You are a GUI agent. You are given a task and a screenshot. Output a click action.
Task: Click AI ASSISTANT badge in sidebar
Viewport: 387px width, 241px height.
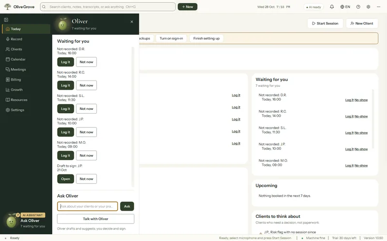(33, 215)
